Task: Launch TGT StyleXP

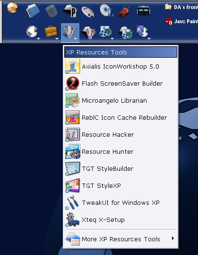Action: (121, 185)
